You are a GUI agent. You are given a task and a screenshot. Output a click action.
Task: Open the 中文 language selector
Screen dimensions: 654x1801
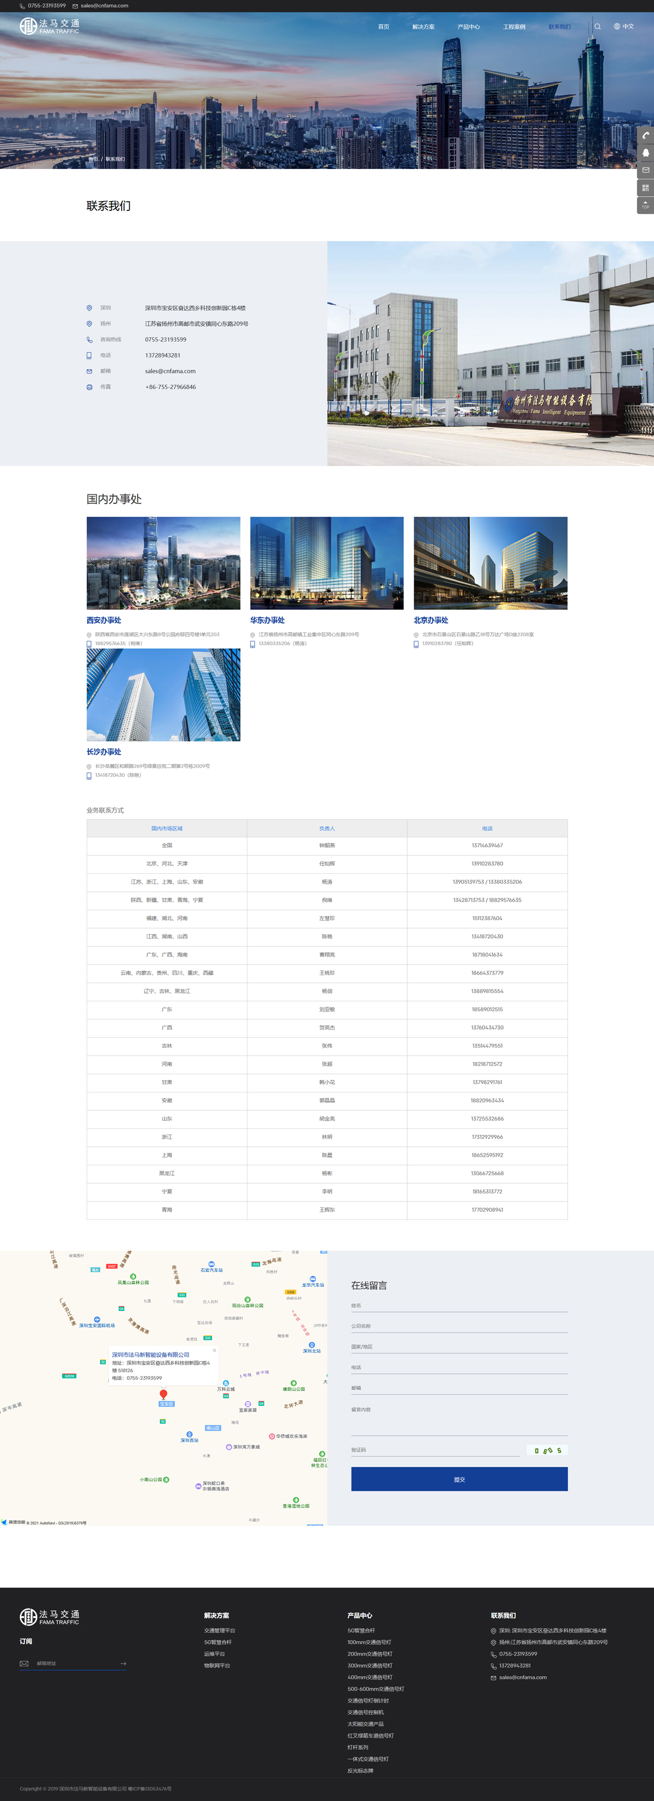pyautogui.click(x=624, y=27)
